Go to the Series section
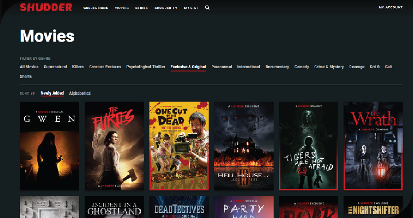This screenshot has width=413, height=218. point(142,8)
